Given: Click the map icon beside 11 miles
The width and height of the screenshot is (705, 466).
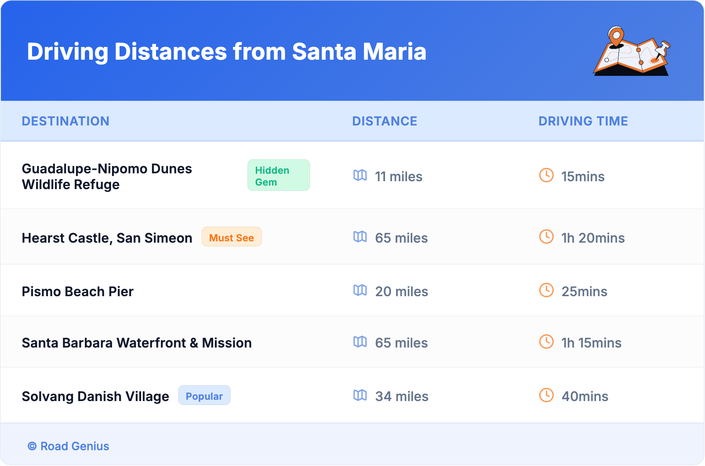Looking at the screenshot, I should (x=360, y=176).
